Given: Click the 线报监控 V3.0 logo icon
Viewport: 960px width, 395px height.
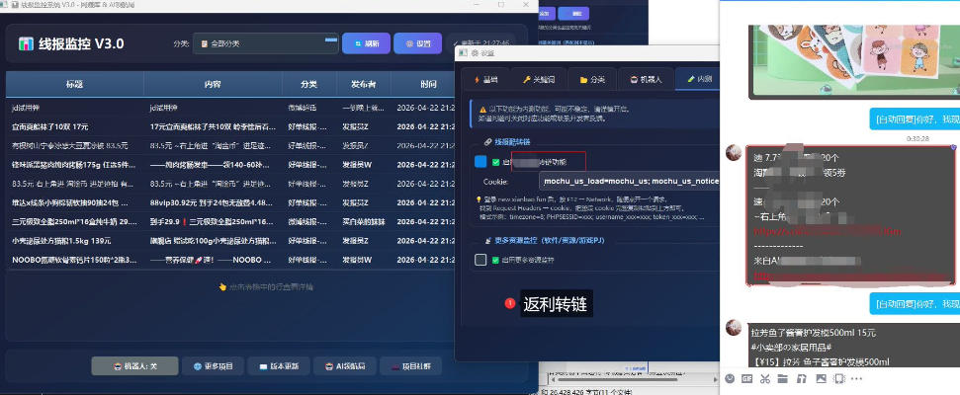Looking at the screenshot, I should tap(27, 43).
